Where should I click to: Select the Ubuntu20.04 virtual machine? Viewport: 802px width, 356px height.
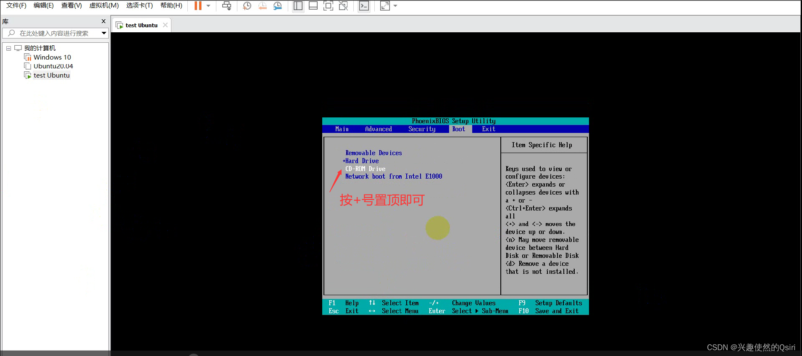click(x=53, y=66)
